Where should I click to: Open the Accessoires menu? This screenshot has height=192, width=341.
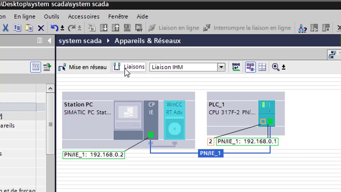point(84,17)
